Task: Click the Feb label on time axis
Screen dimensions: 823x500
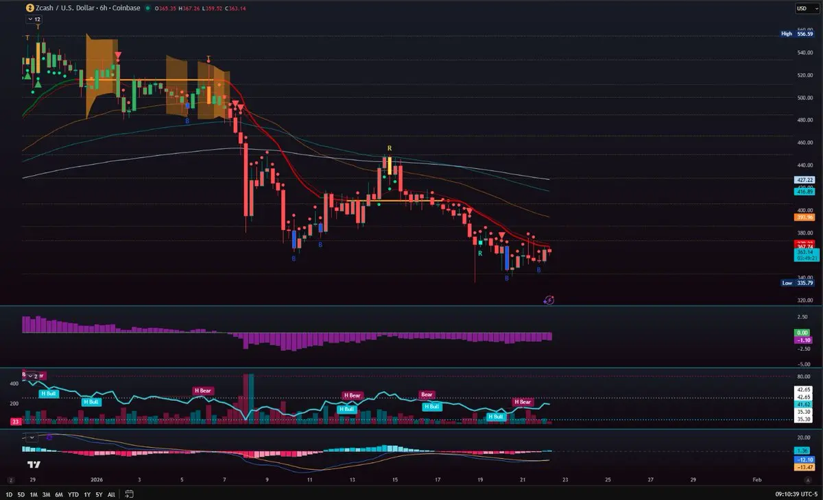Action: coord(756,480)
